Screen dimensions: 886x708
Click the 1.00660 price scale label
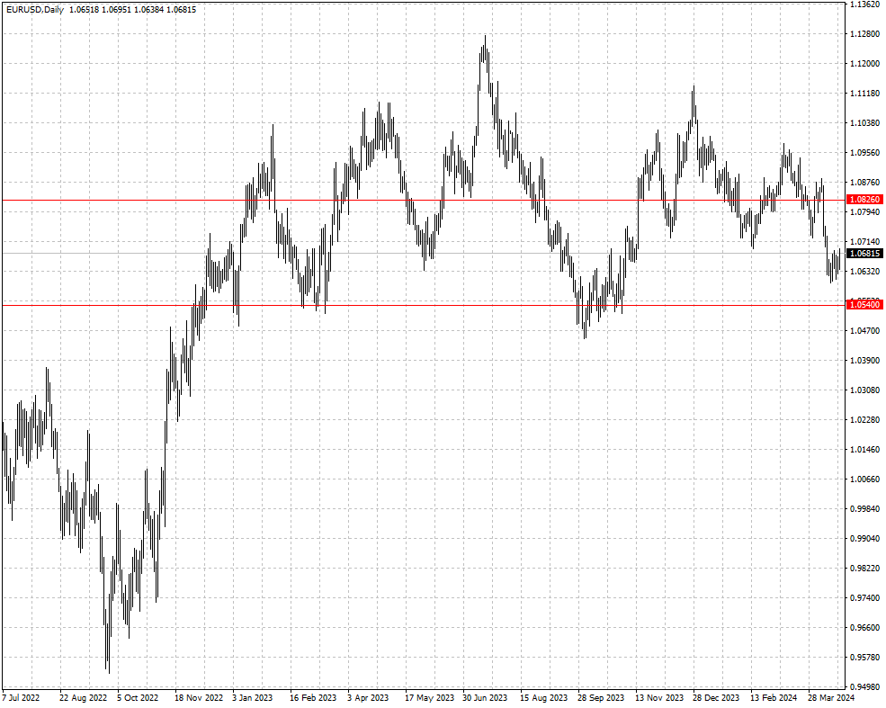pos(864,479)
